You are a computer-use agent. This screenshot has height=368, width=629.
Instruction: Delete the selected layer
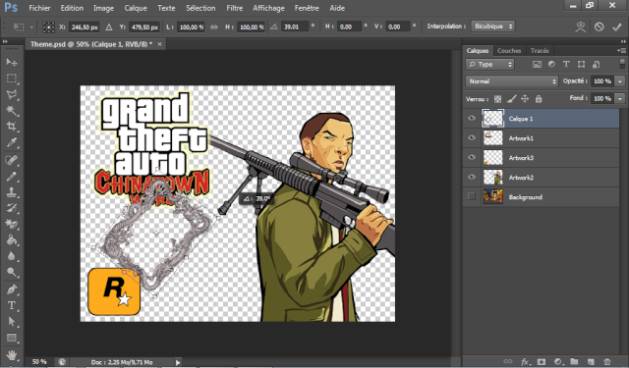pos(607,361)
